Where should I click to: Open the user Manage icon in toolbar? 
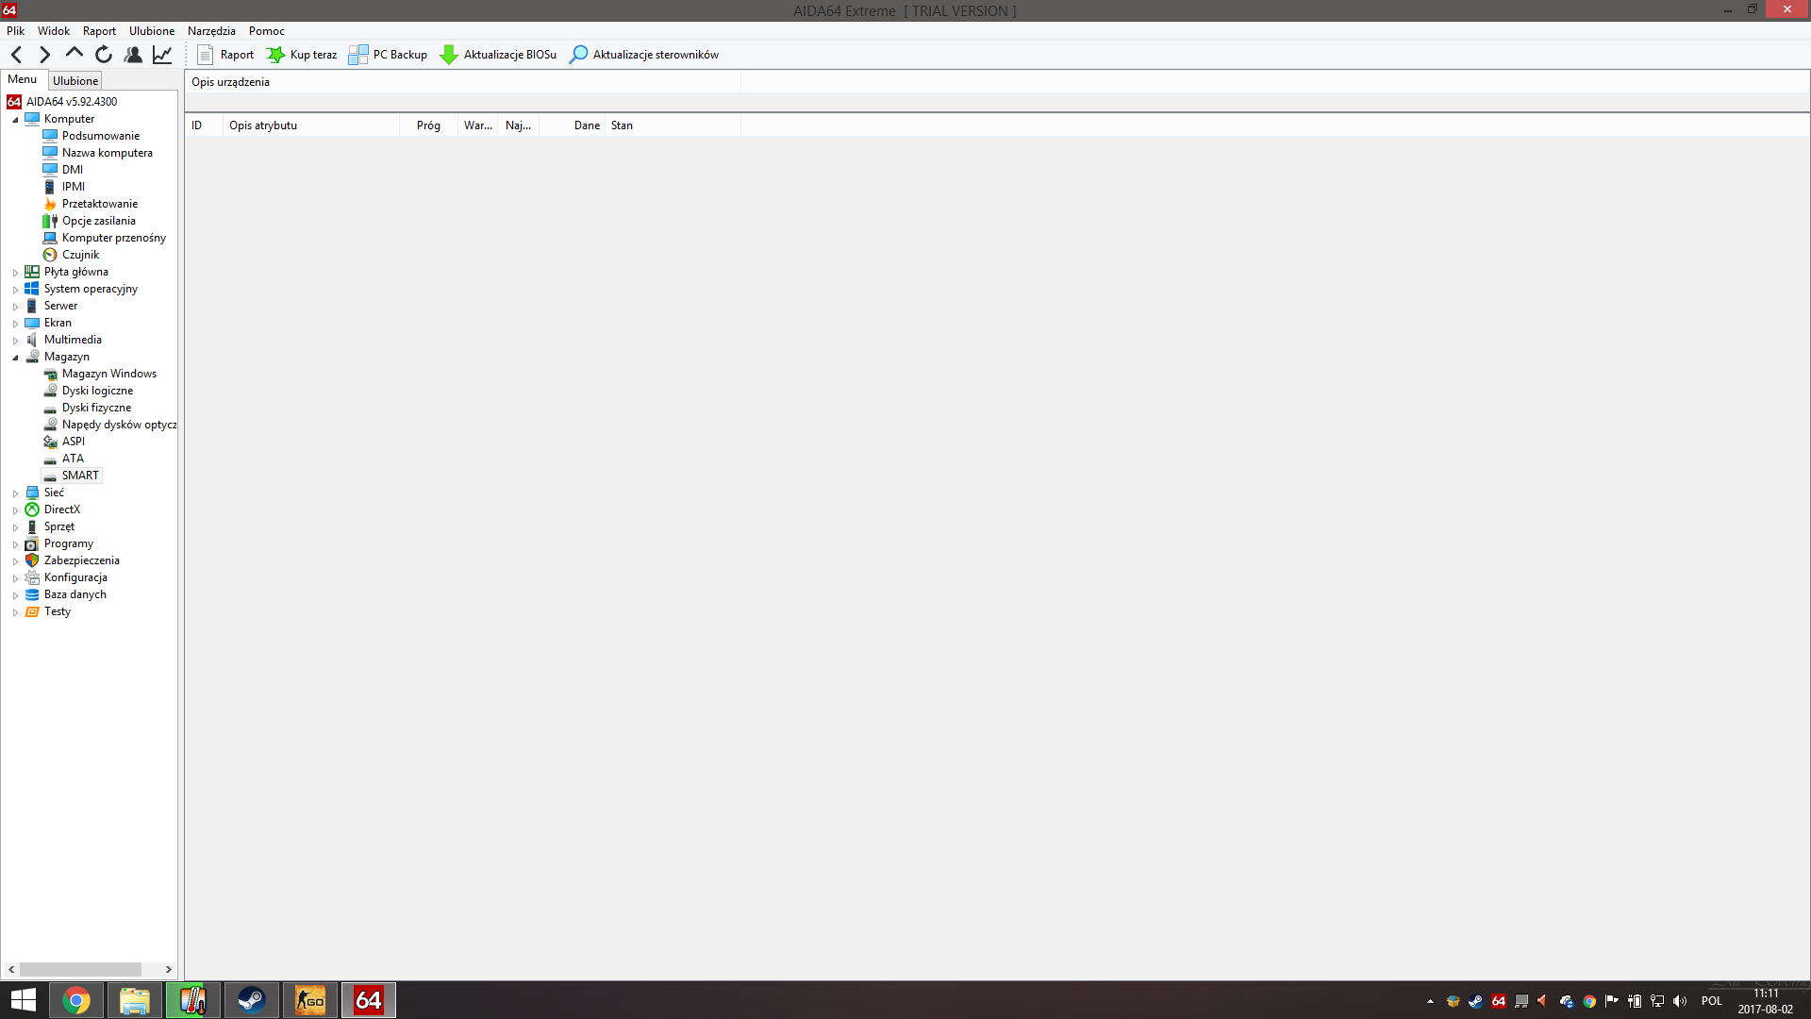[x=133, y=55]
